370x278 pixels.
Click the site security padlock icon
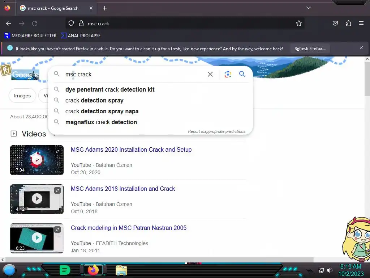(81, 24)
